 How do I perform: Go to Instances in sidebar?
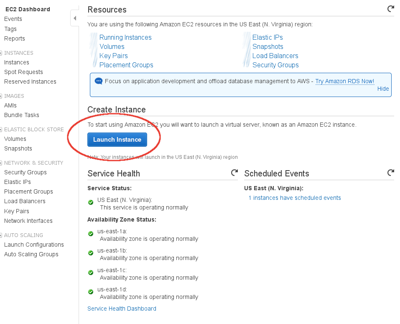pyautogui.click(x=17, y=62)
